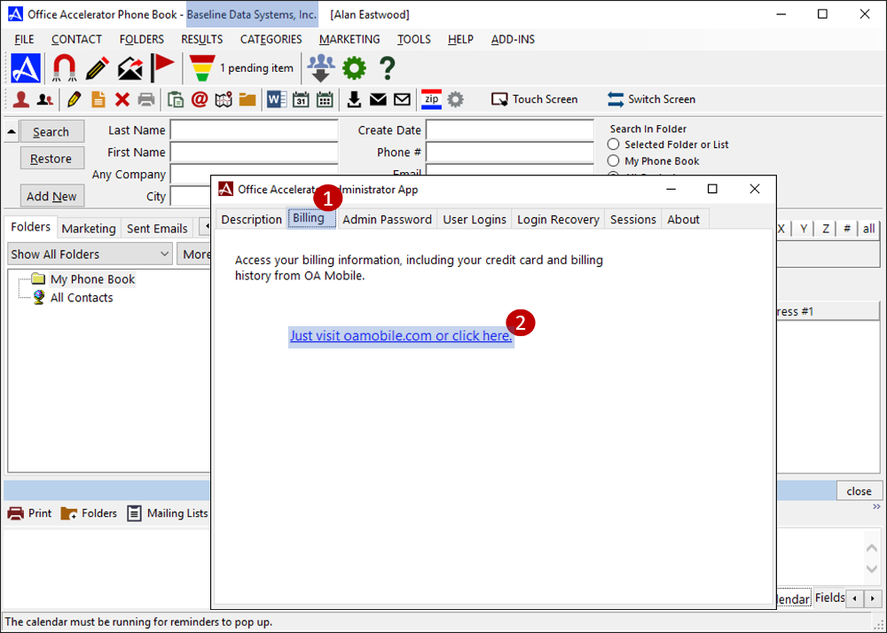Switch to the Admin Password tab
This screenshot has width=887, height=633.
[387, 219]
